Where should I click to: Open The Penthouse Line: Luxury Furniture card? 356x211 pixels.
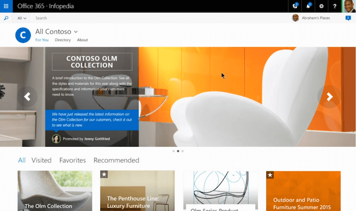click(x=138, y=191)
